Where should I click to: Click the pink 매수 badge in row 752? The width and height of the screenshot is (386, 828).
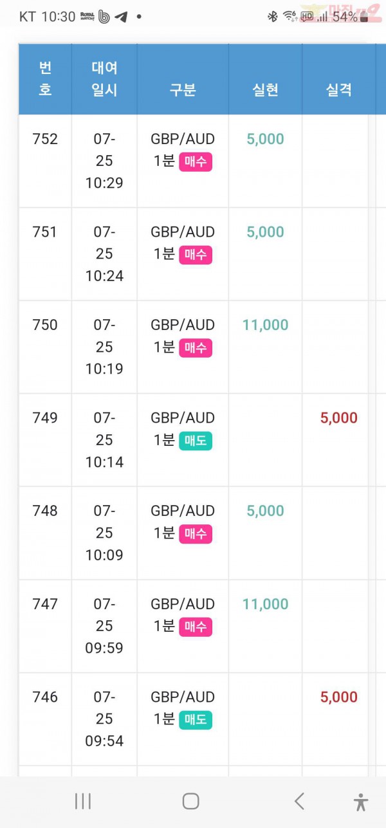196,162
